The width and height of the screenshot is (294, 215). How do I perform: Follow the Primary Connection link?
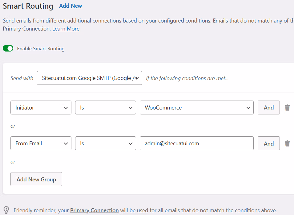click(94, 210)
